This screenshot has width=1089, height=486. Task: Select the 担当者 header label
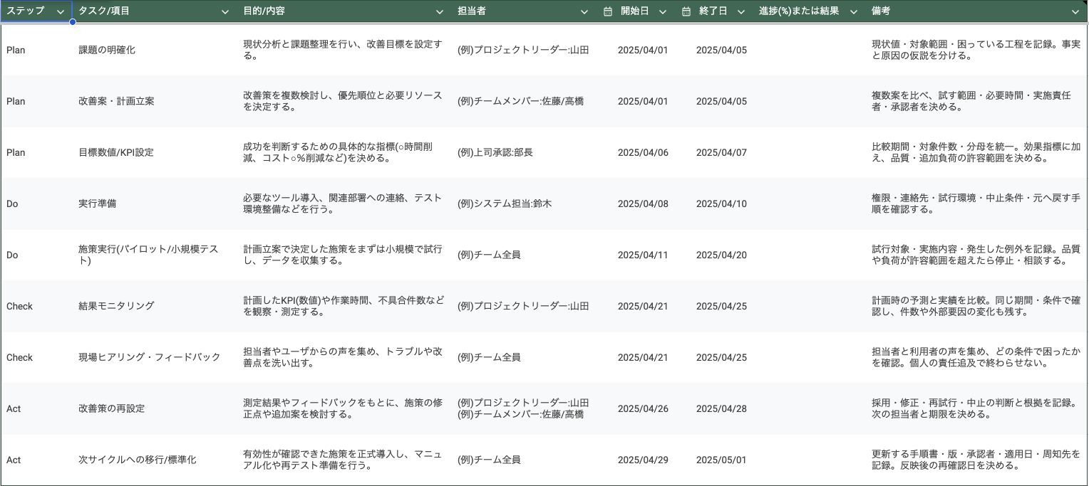click(472, 11)
